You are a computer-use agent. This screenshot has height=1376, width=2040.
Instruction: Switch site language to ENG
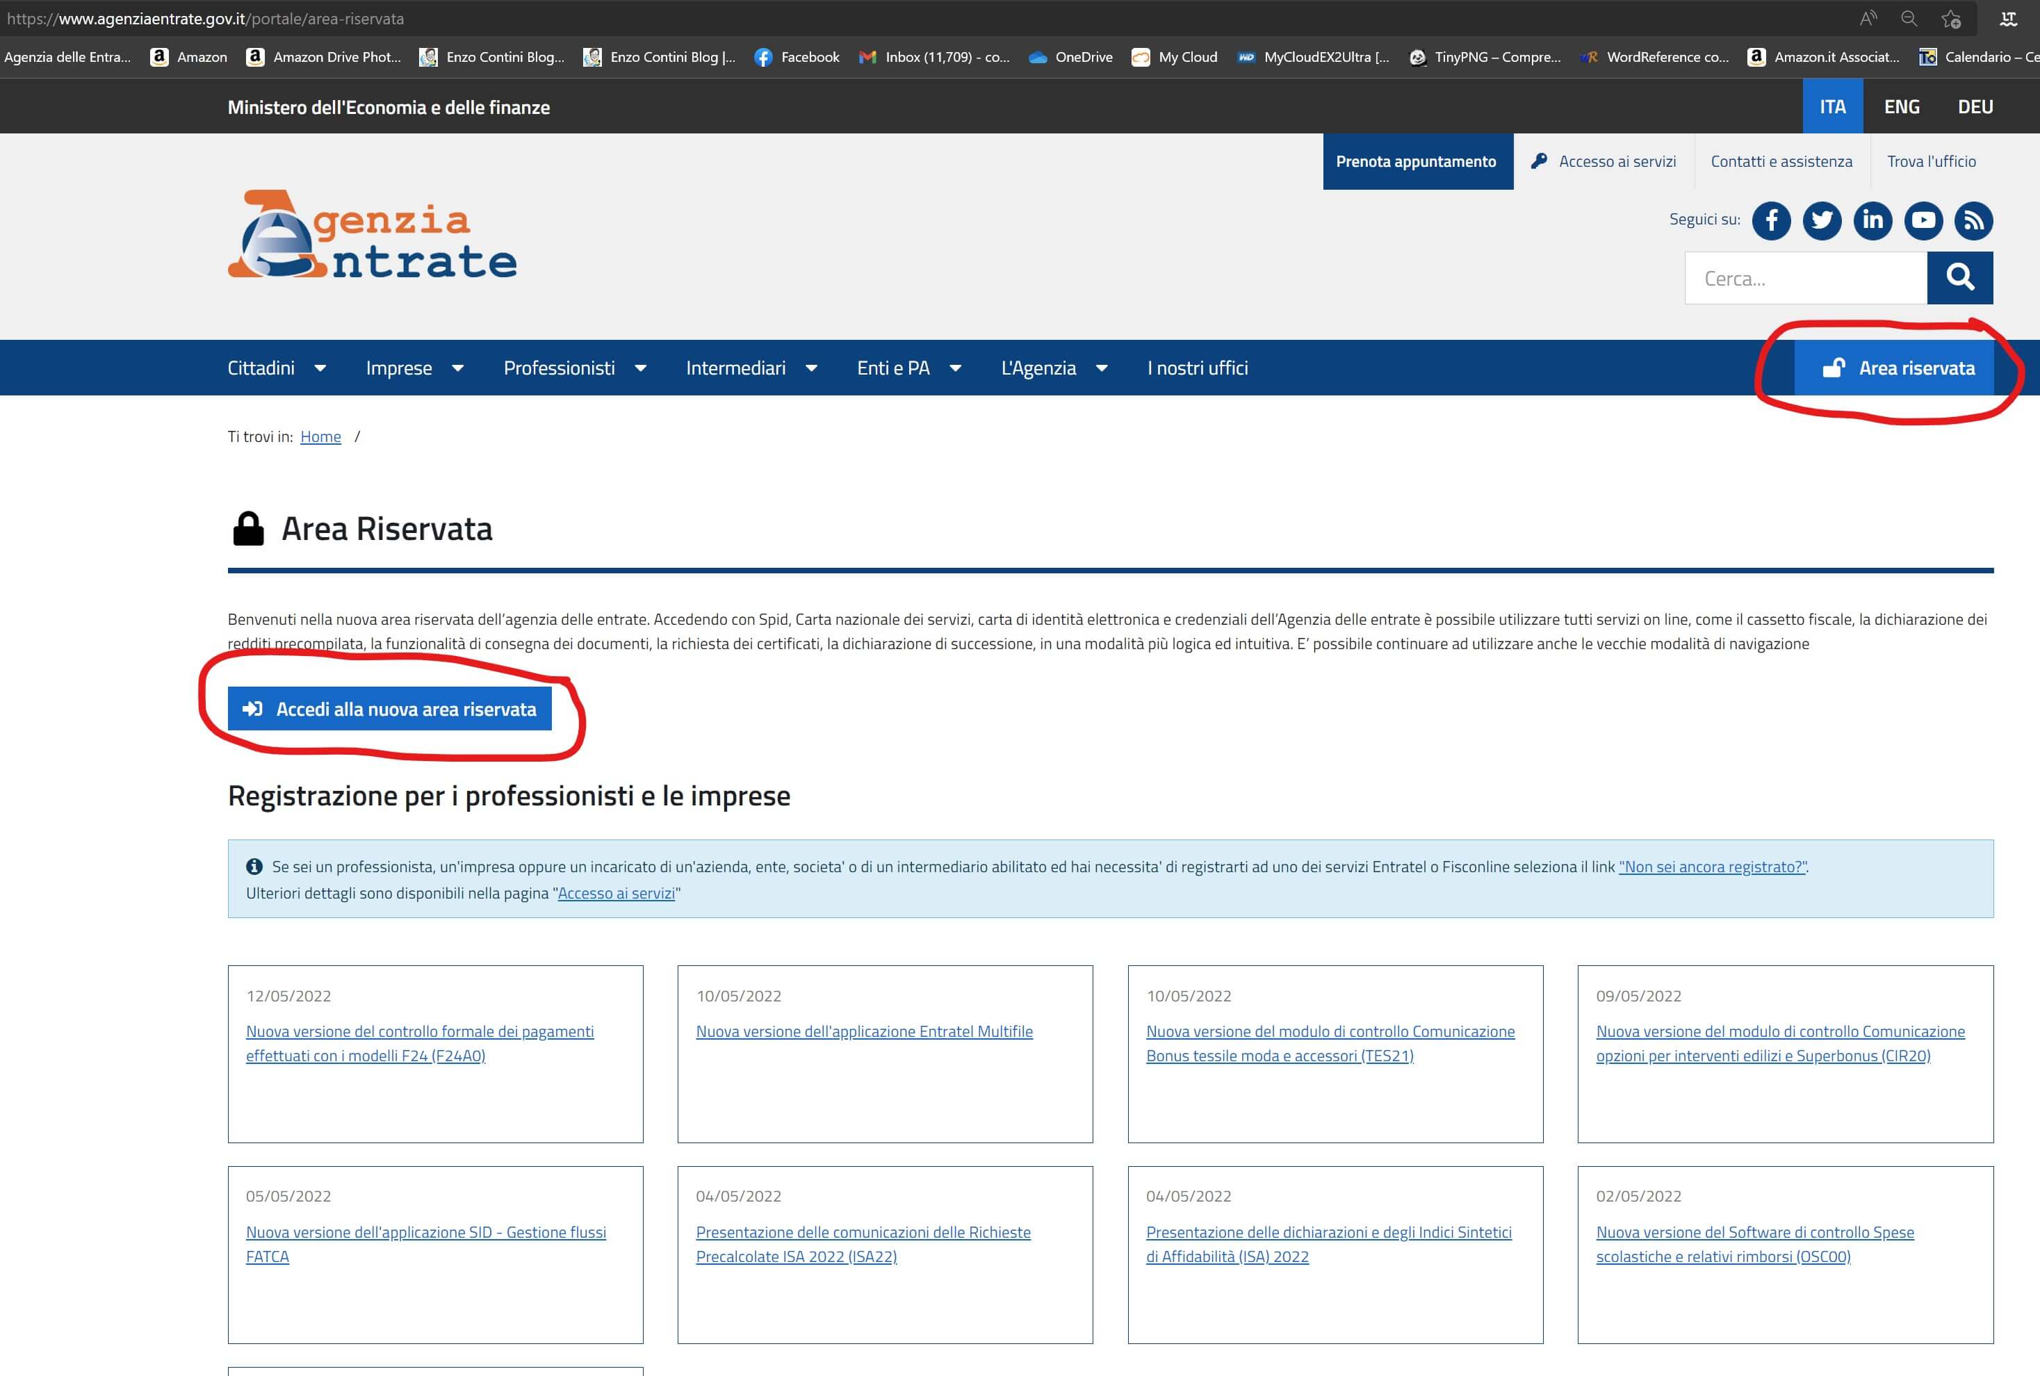click(x=1902, y=106)
